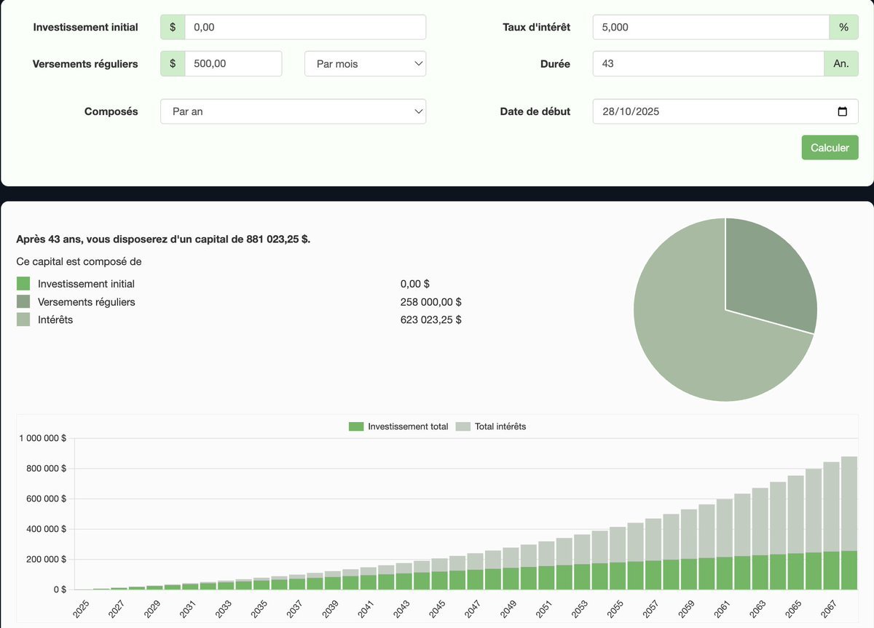Click the dollar sign prefix for Investissement initial
Image resolution: width=874 pixels, height=628 pixels.
172,26
